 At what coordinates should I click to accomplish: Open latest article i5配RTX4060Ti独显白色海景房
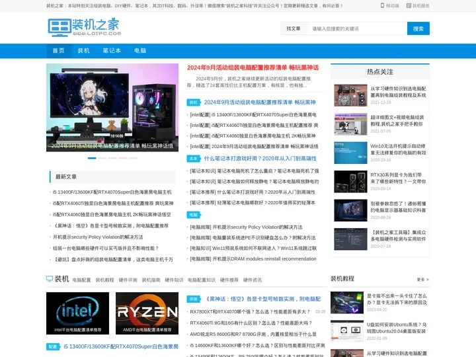click(x=113, y=204)
